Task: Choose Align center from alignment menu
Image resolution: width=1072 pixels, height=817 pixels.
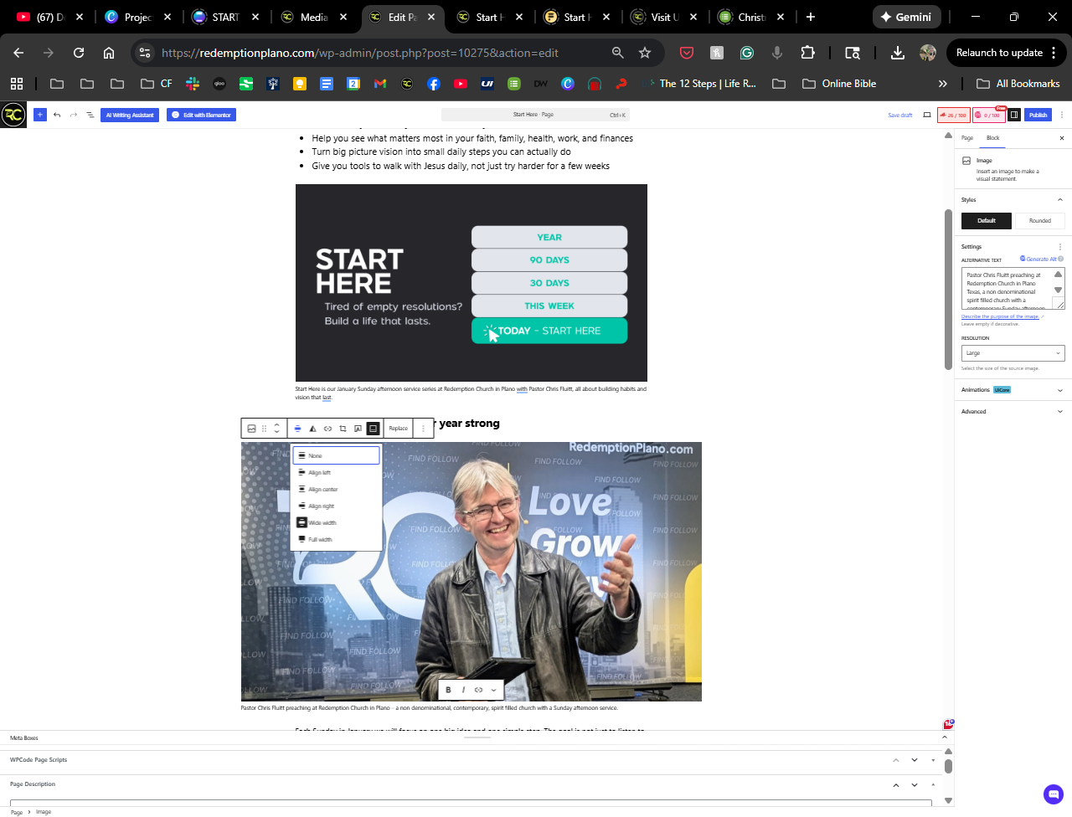Action: point(323,490)
